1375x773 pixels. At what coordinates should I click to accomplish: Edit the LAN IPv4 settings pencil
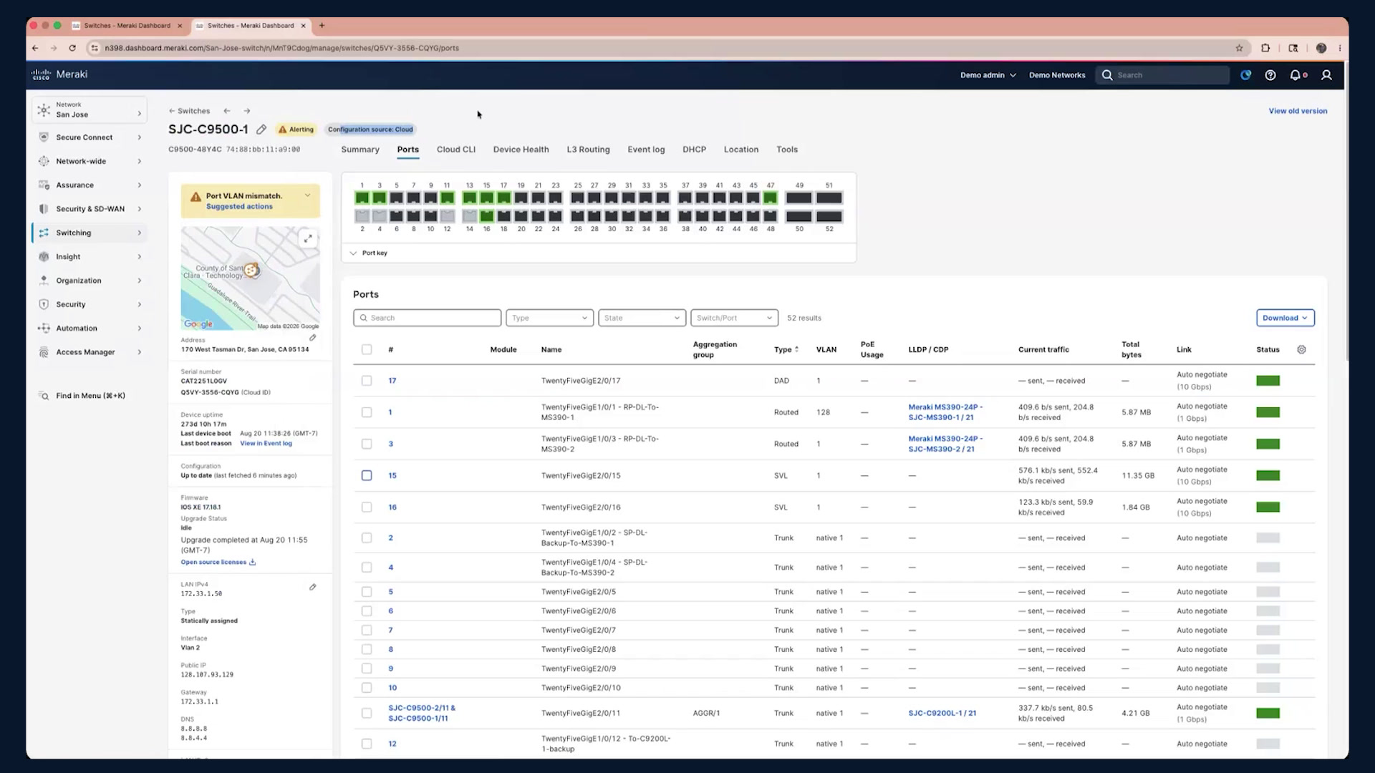pos(312,588)
